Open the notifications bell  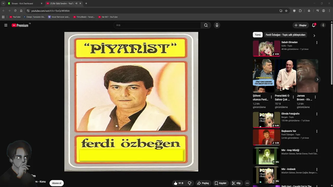(314, 25)
